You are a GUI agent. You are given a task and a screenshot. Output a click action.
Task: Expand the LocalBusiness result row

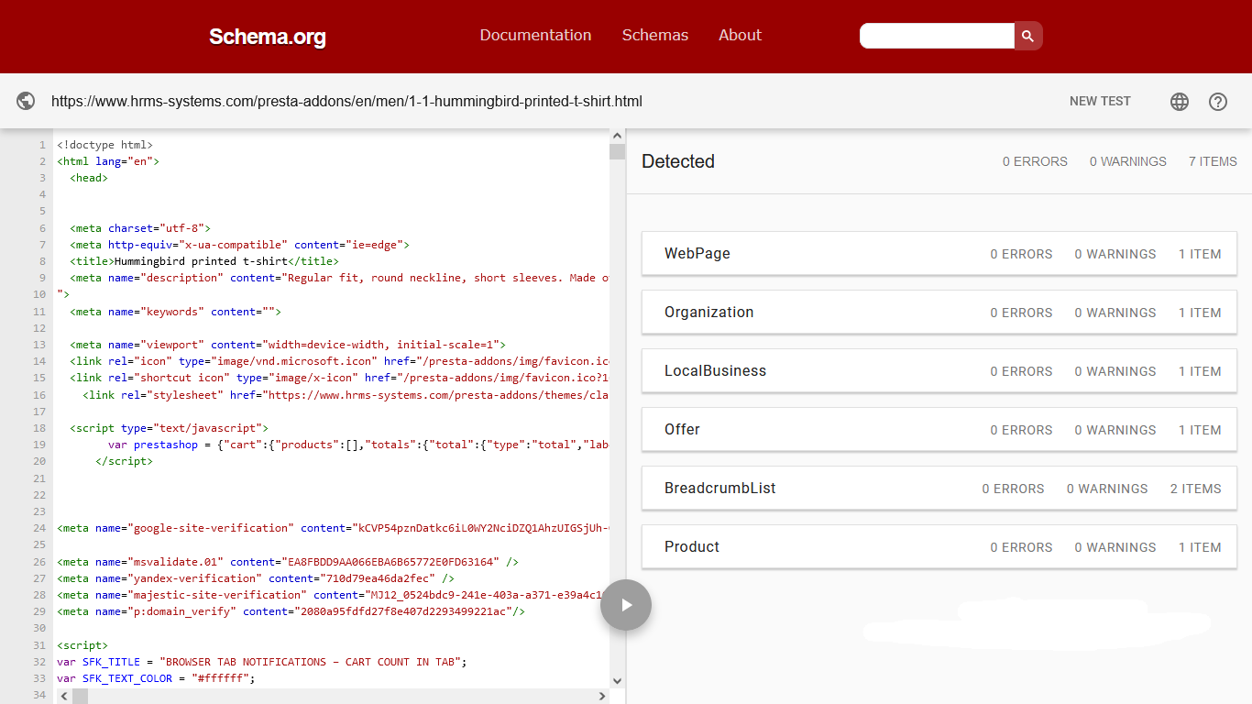[x=939, y=371]
